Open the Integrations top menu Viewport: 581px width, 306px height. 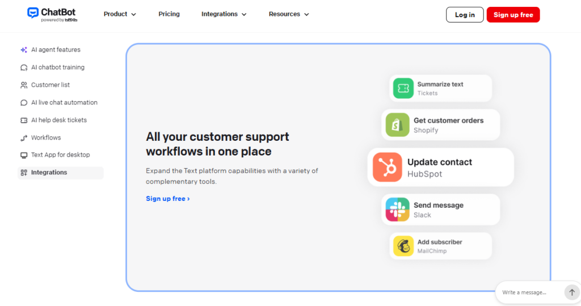click(x=224, y=14)
